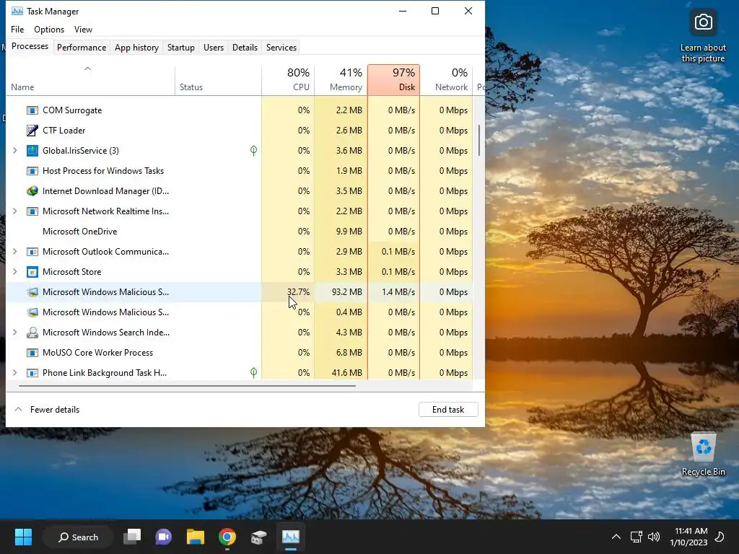
Task: Click Microsoft Network Realtime Inspection icon
Action: pyautogui.click(x=32, y=211)
